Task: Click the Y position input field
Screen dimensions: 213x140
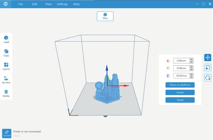Action: coord(181,68)
